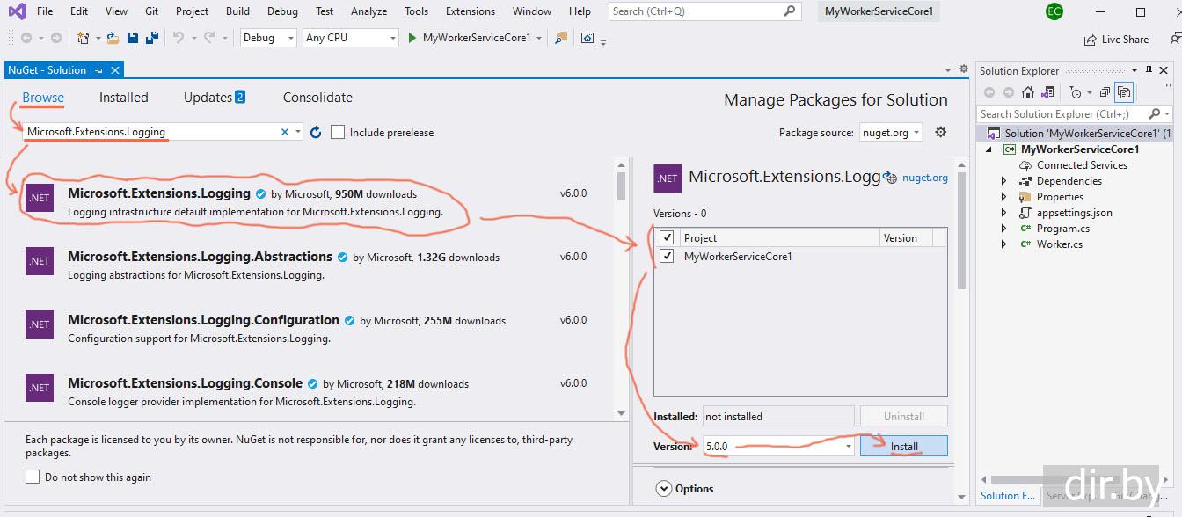1182x517 pixels.
Task: Open NuGet package source settings gear
Action: click(940, 132)
